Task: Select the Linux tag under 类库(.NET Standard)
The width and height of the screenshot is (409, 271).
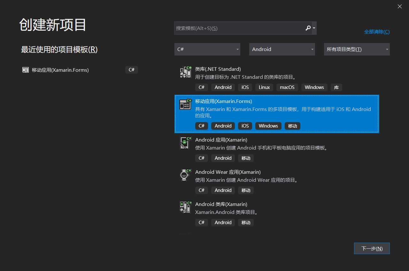Action: pos(264,87)
